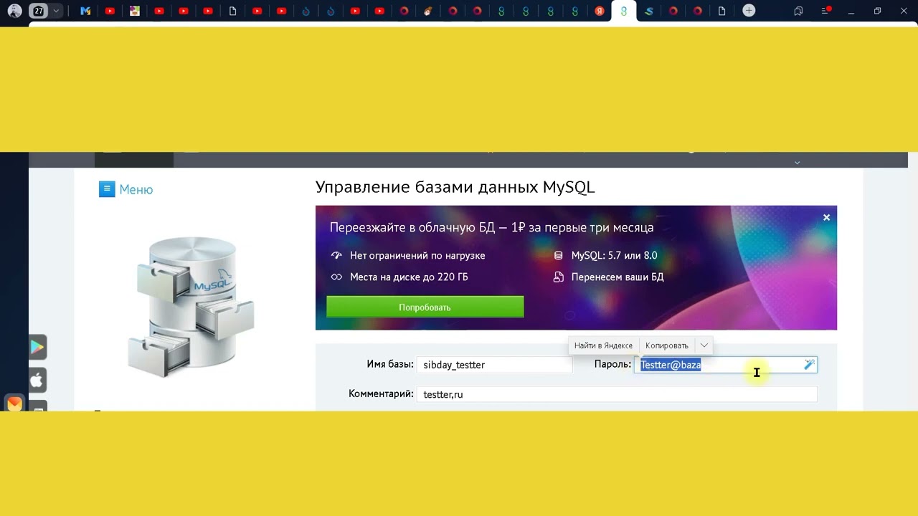Viewport: 918px width, 516px height.
Task: Close the cloud database promo banner
Action: [x=826, y=217]
